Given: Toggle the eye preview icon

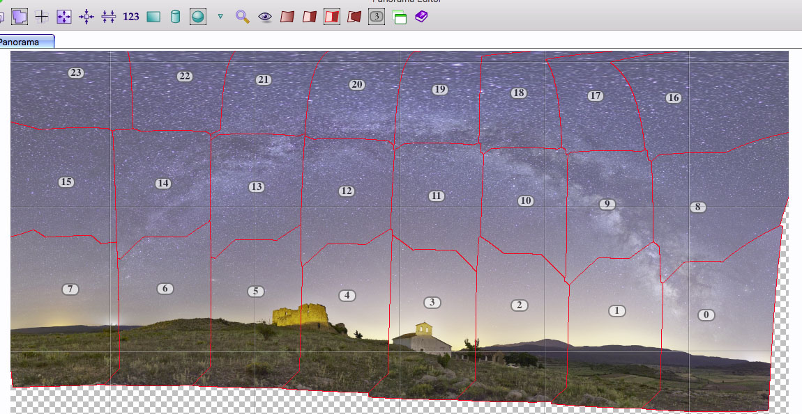Looking at the screenshot, I should [x=265, y=17].
